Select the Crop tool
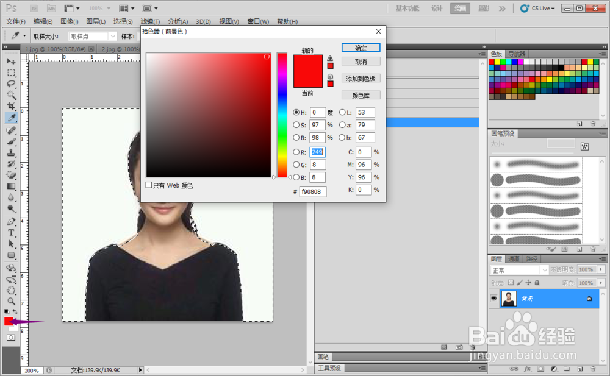 coord(11,106)
